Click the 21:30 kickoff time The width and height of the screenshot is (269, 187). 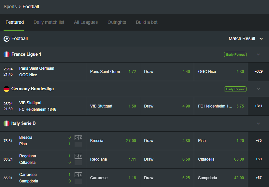click(8, 109)
